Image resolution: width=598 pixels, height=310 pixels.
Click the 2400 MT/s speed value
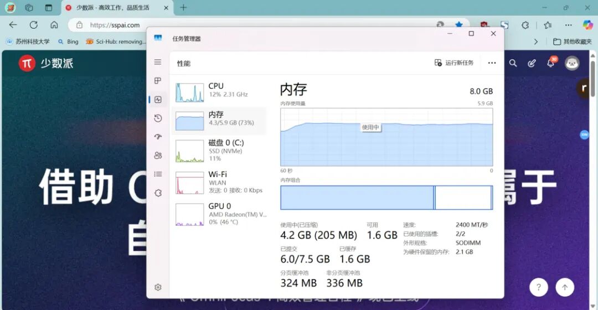472,225
